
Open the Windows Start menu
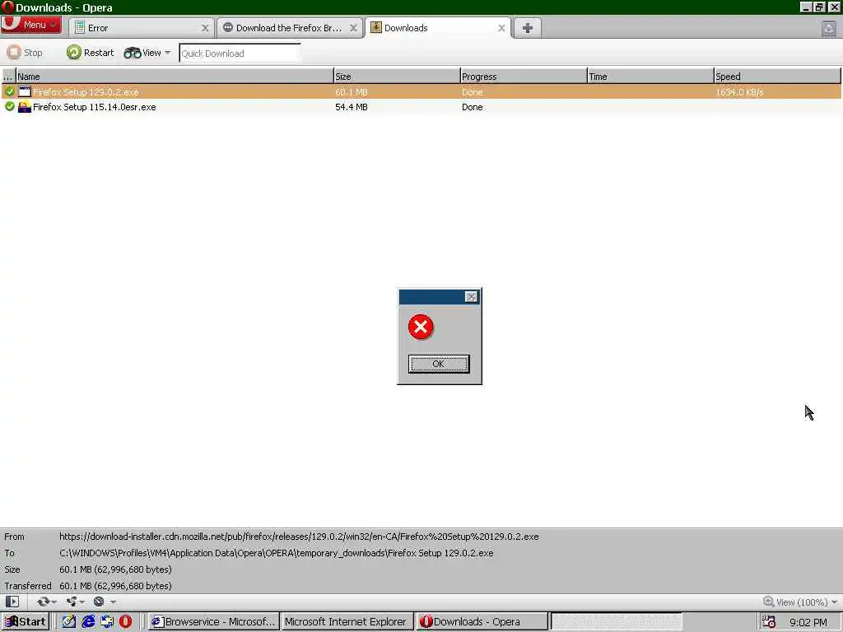26,622
